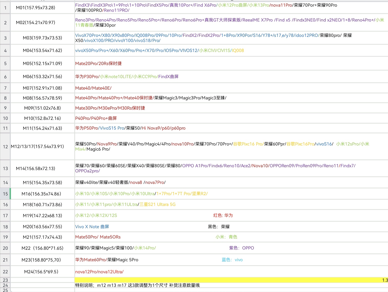Click cell M08(156.57x78.59)
The image size is (388, 292).
pos(42,98)
